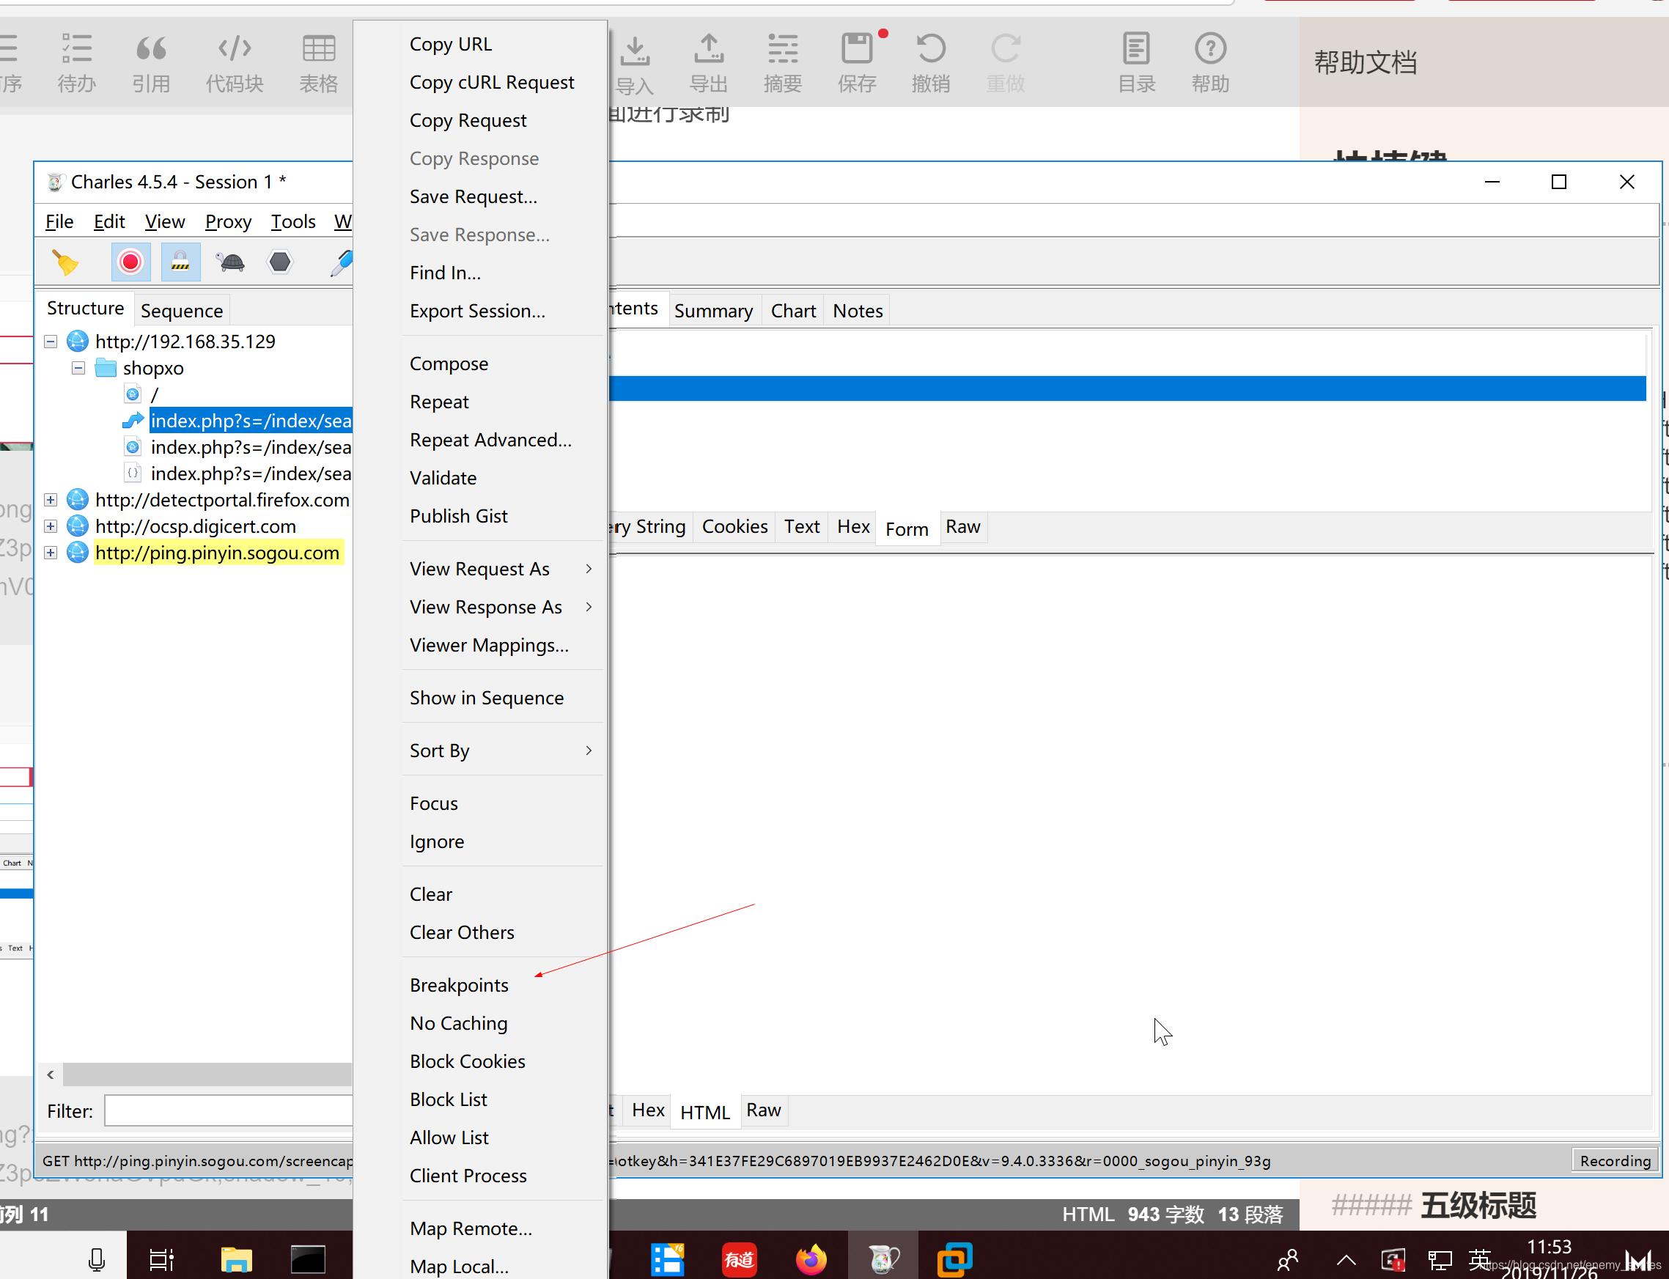Choose Export Session... entry
The height and width of the screenshot is (1279, 1669).
(476, 311)
